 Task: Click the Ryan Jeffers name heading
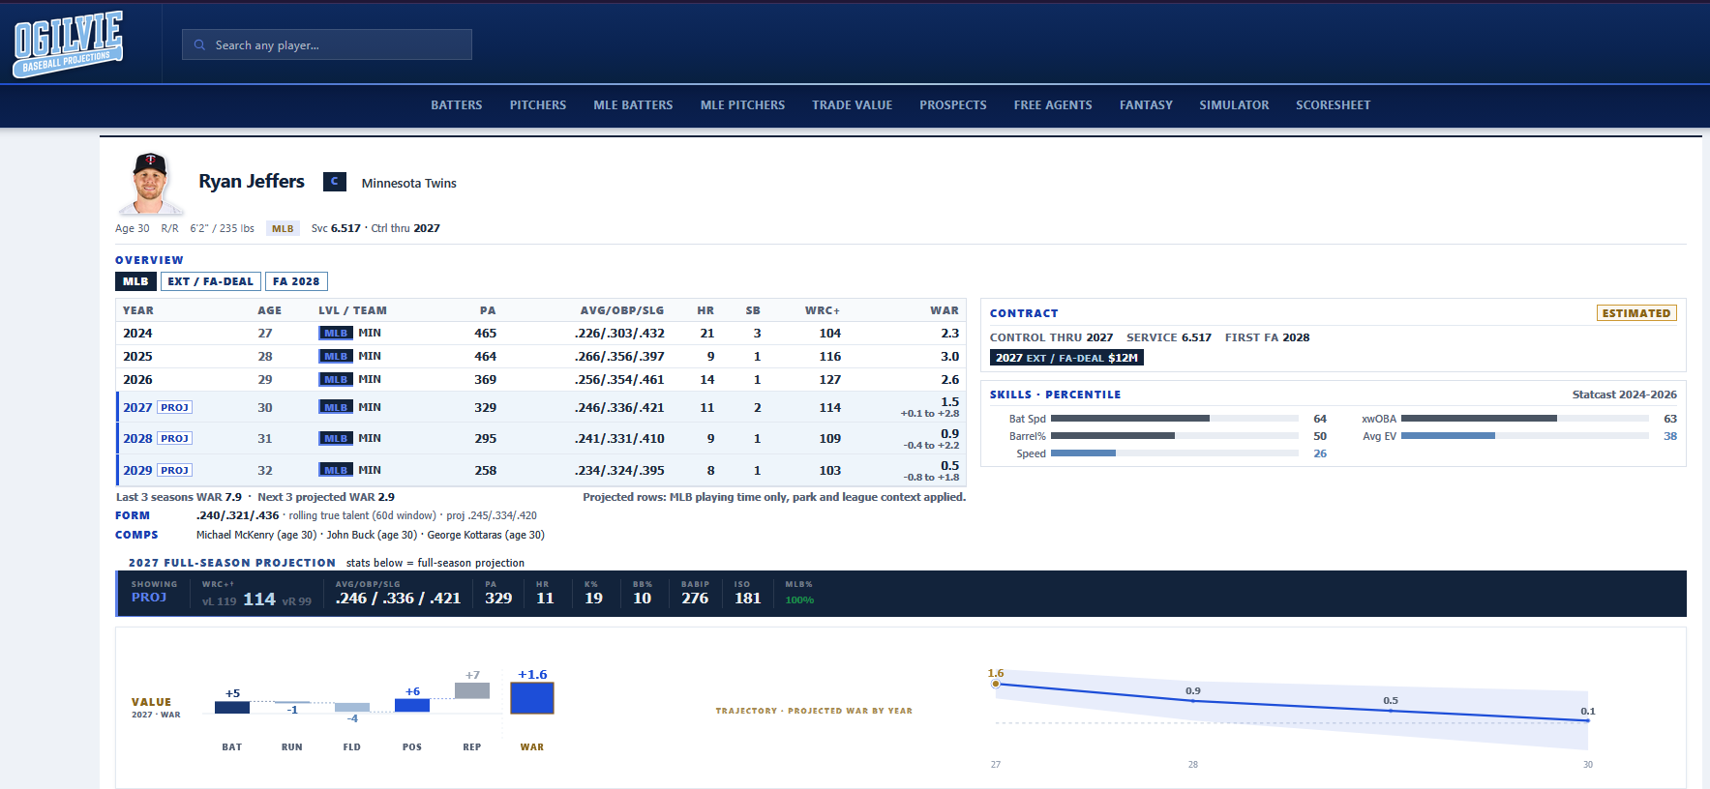(x=252, y=182)
